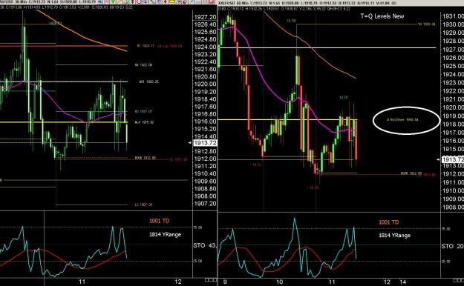Select the R3 1917.07 level label
The width and height of the screenshot is (464, 286).
click(x=143, y=111)
